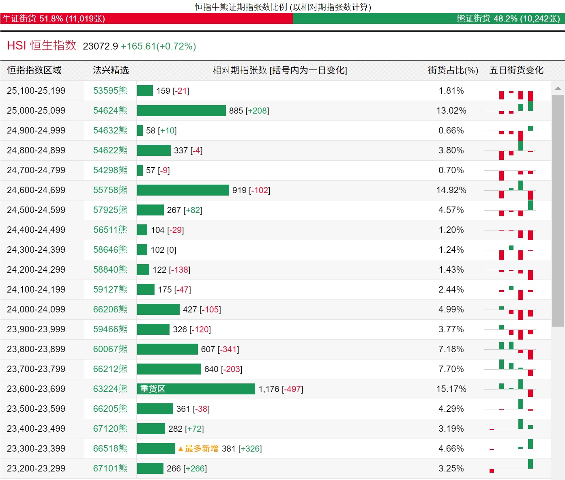Screen dimensions: 565x480
Task: Click the 607 [-341] contract count
Action: tap(220, 349)
